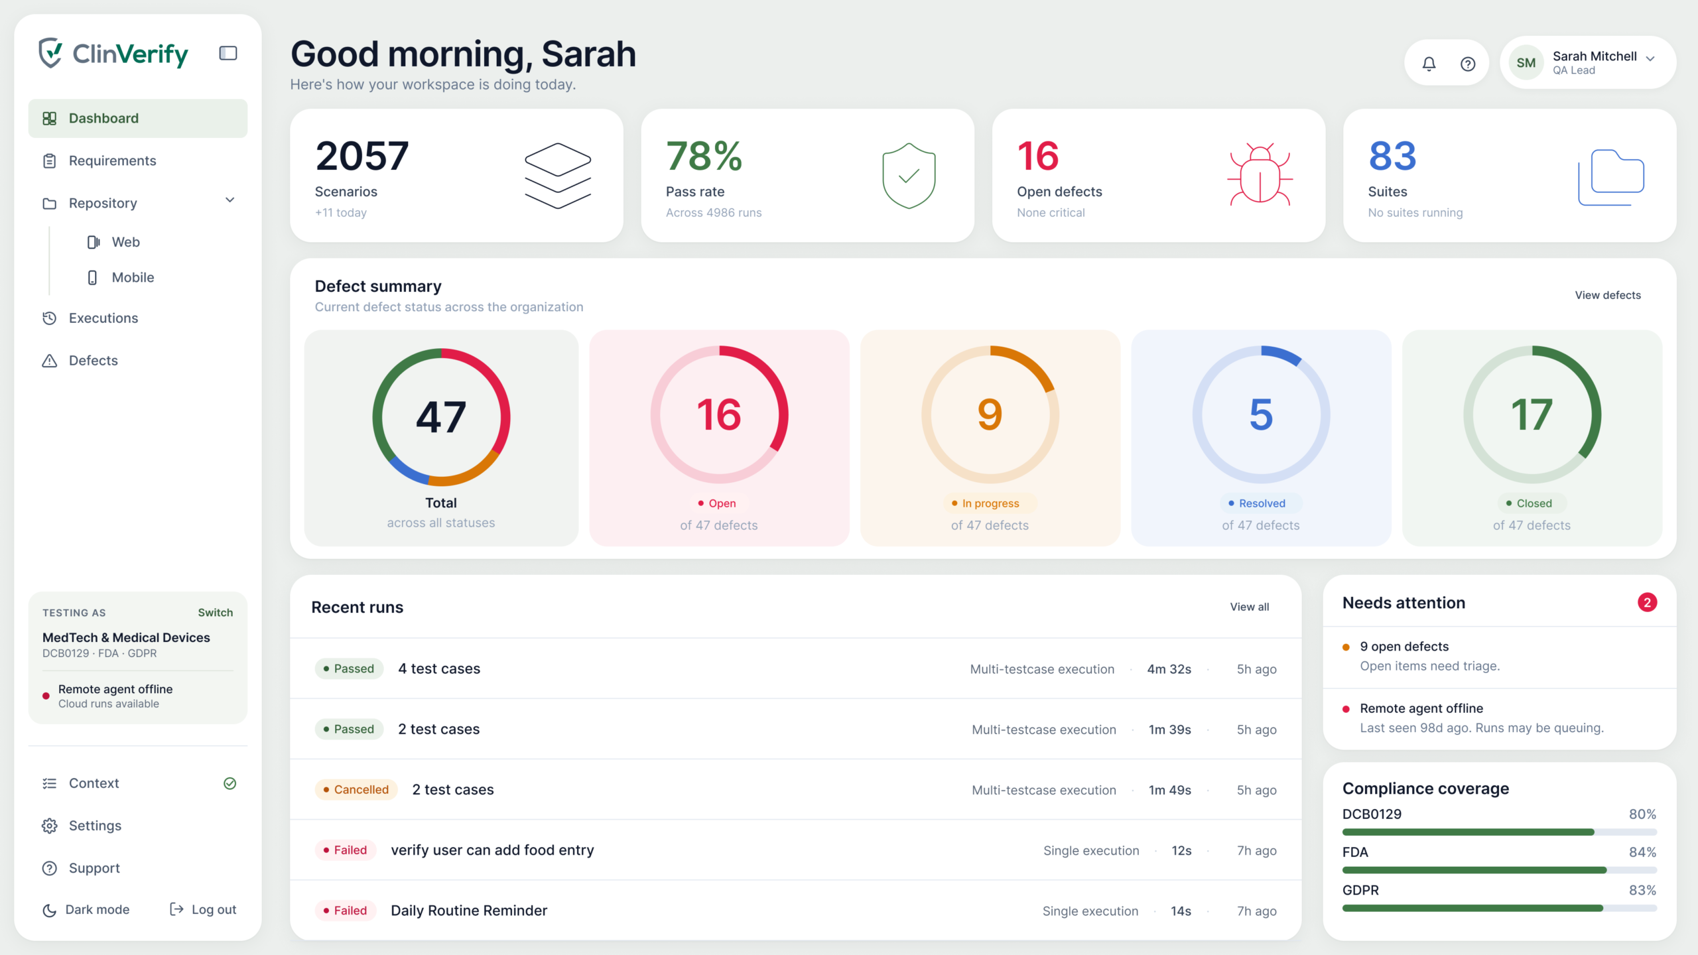
Task: Open the Web repository item
Action: click(x=125, y=242)
